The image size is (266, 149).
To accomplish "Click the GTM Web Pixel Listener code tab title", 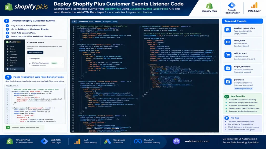I will tap(90, 22).
